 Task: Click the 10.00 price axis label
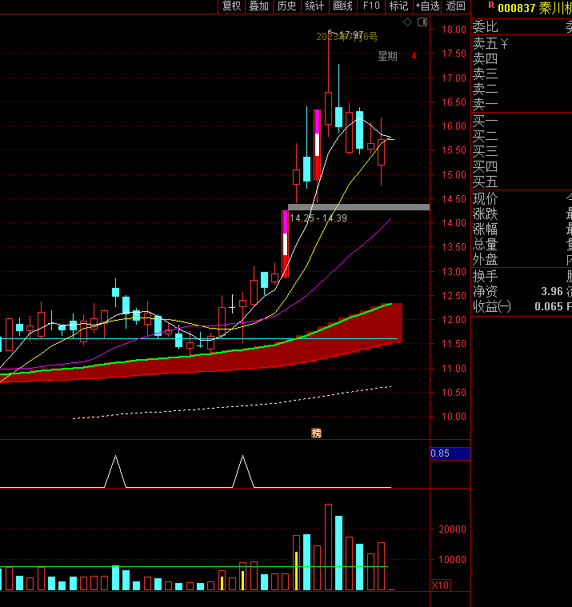pos(454,417)
